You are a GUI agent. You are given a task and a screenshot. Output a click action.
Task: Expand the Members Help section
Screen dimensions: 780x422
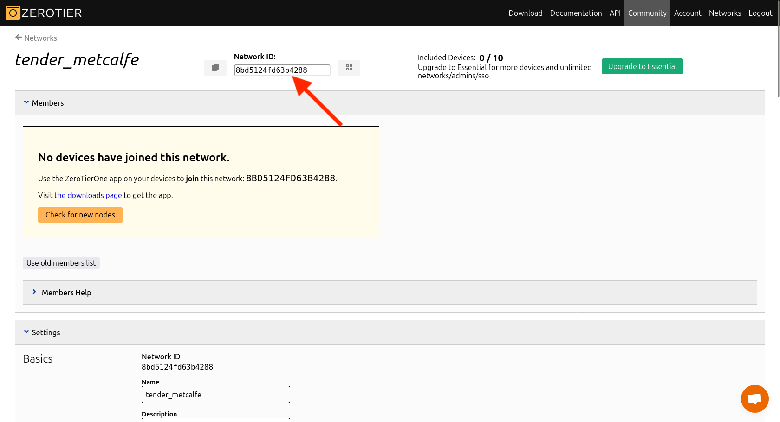(34, 292)
